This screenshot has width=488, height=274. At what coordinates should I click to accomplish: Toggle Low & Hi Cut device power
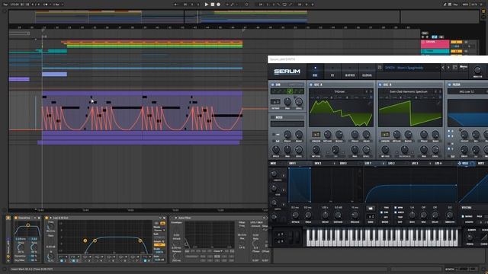click(47, 218)
